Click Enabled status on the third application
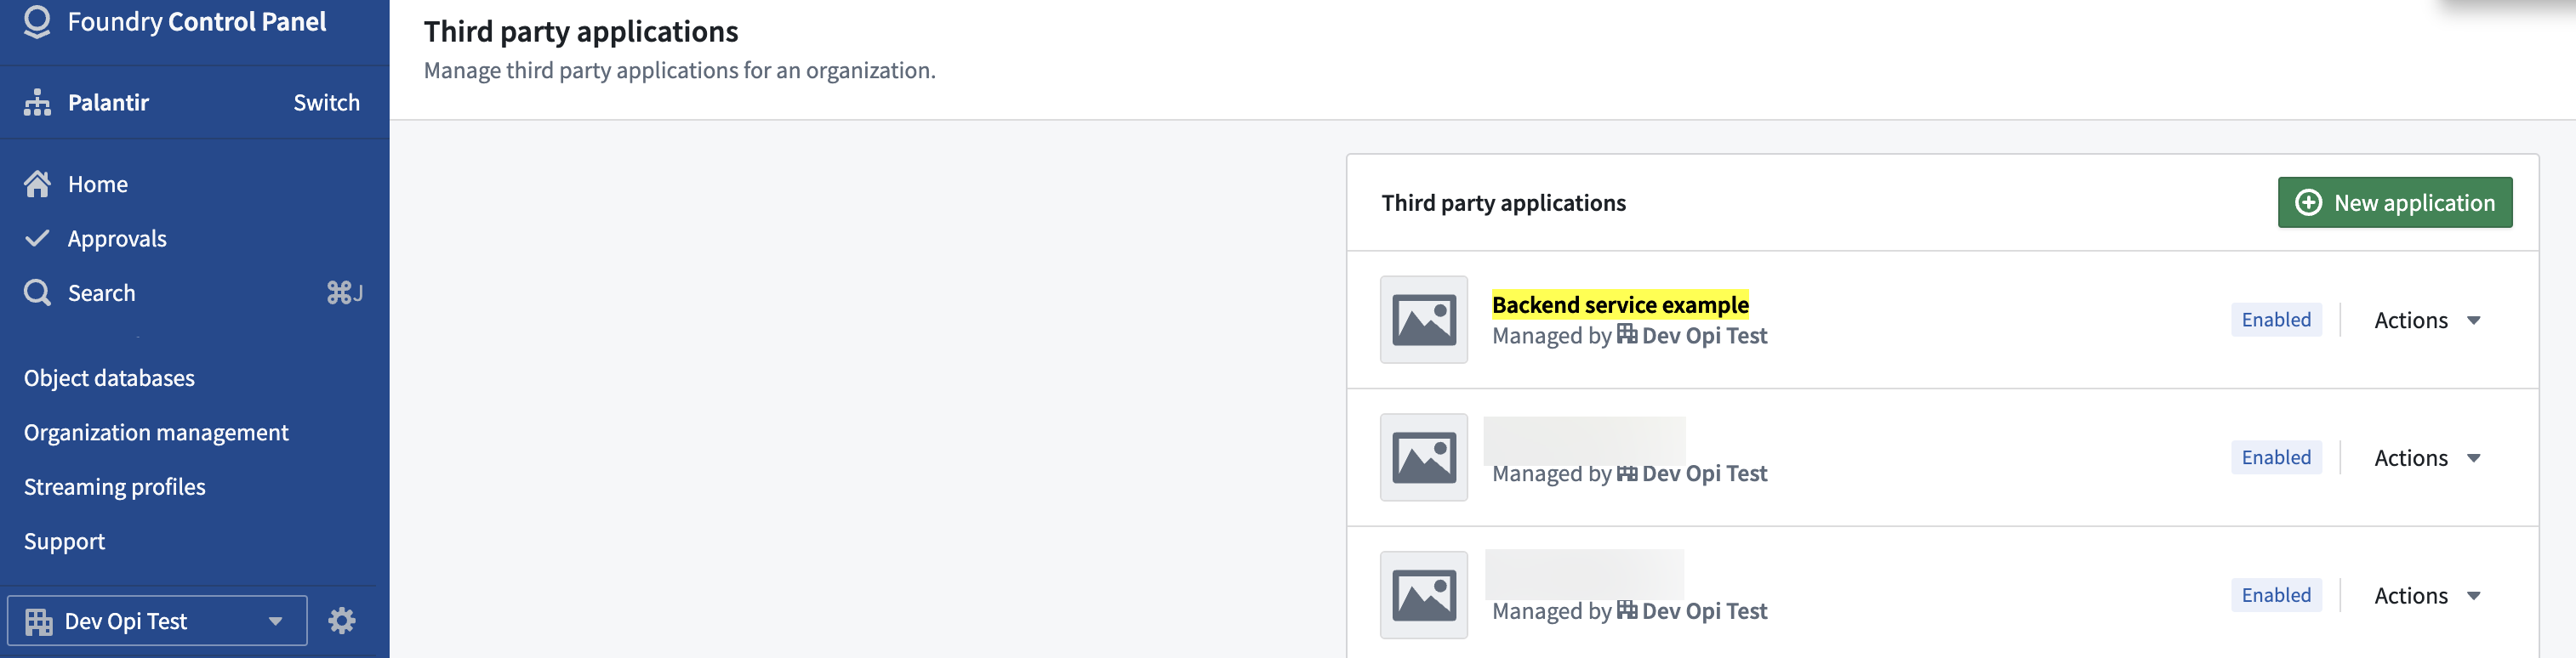The height and width of the screenshot is (658, 2576). pos(2276,594)
